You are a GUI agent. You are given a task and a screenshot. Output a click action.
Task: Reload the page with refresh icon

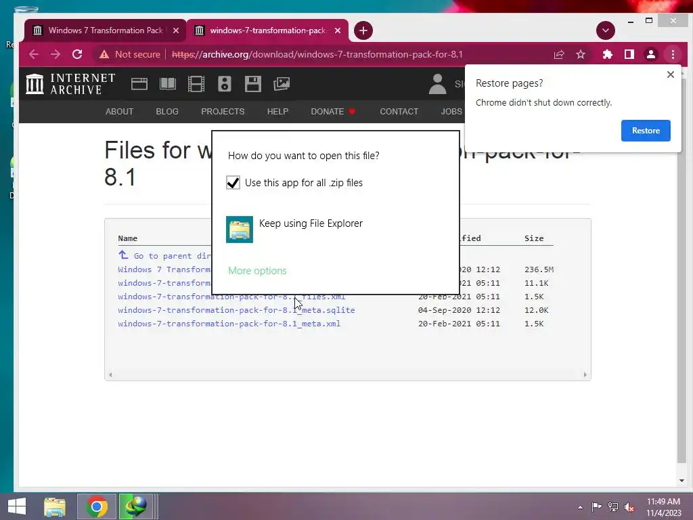77,54
